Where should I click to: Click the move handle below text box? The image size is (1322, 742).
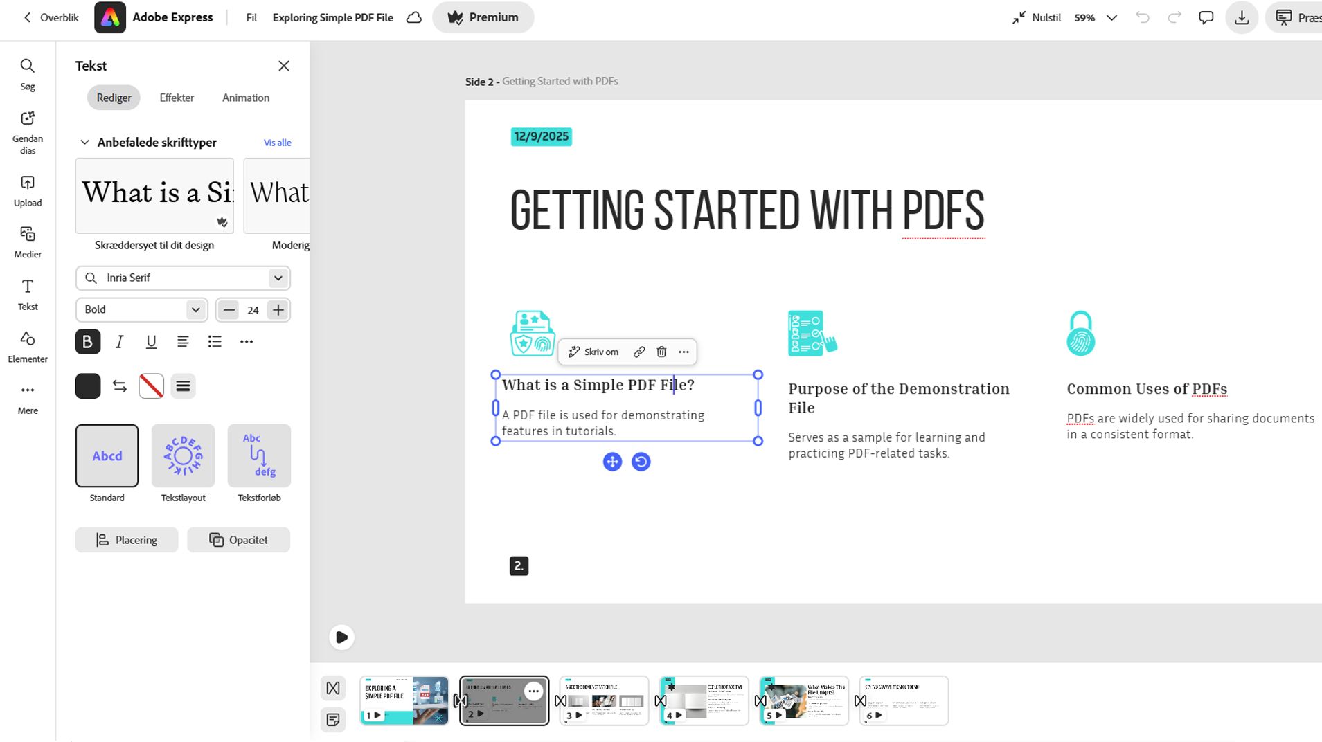click(612, 462)
